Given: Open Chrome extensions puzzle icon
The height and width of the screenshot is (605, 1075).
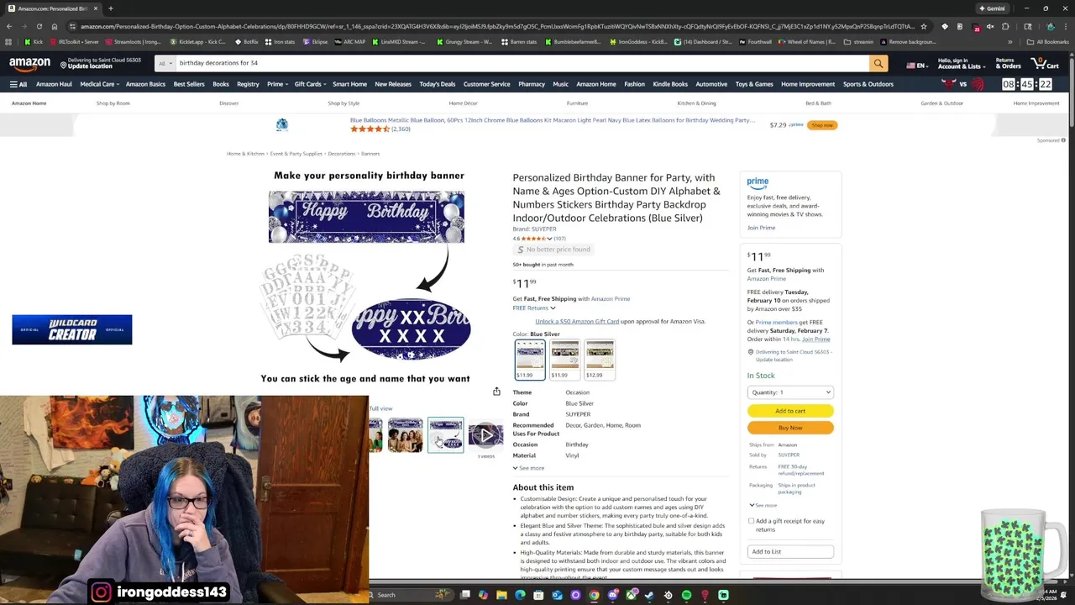Looking at the screenshot, I should click(1005, 26).
